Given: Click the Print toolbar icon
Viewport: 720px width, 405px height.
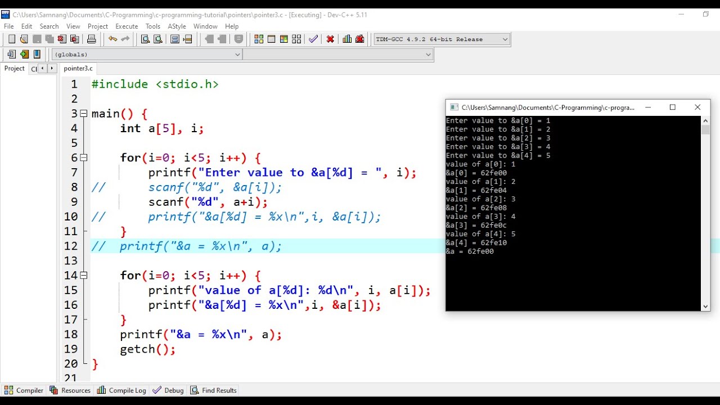Looking at the screenshot, I should pos(91,39).
